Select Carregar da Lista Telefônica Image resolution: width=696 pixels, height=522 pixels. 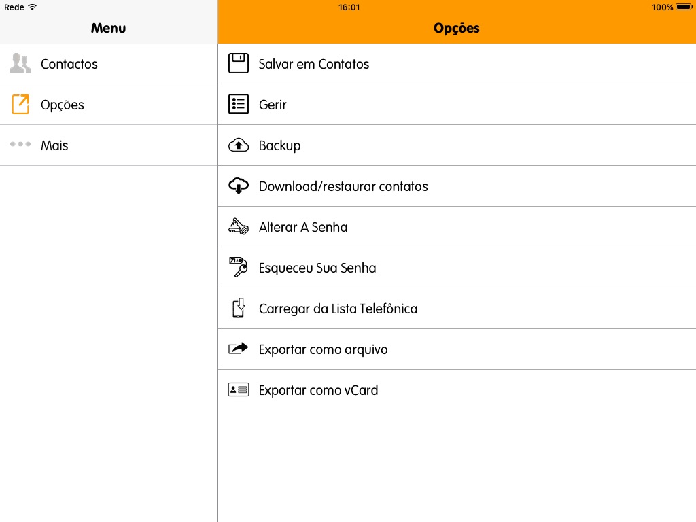(338, 309)
